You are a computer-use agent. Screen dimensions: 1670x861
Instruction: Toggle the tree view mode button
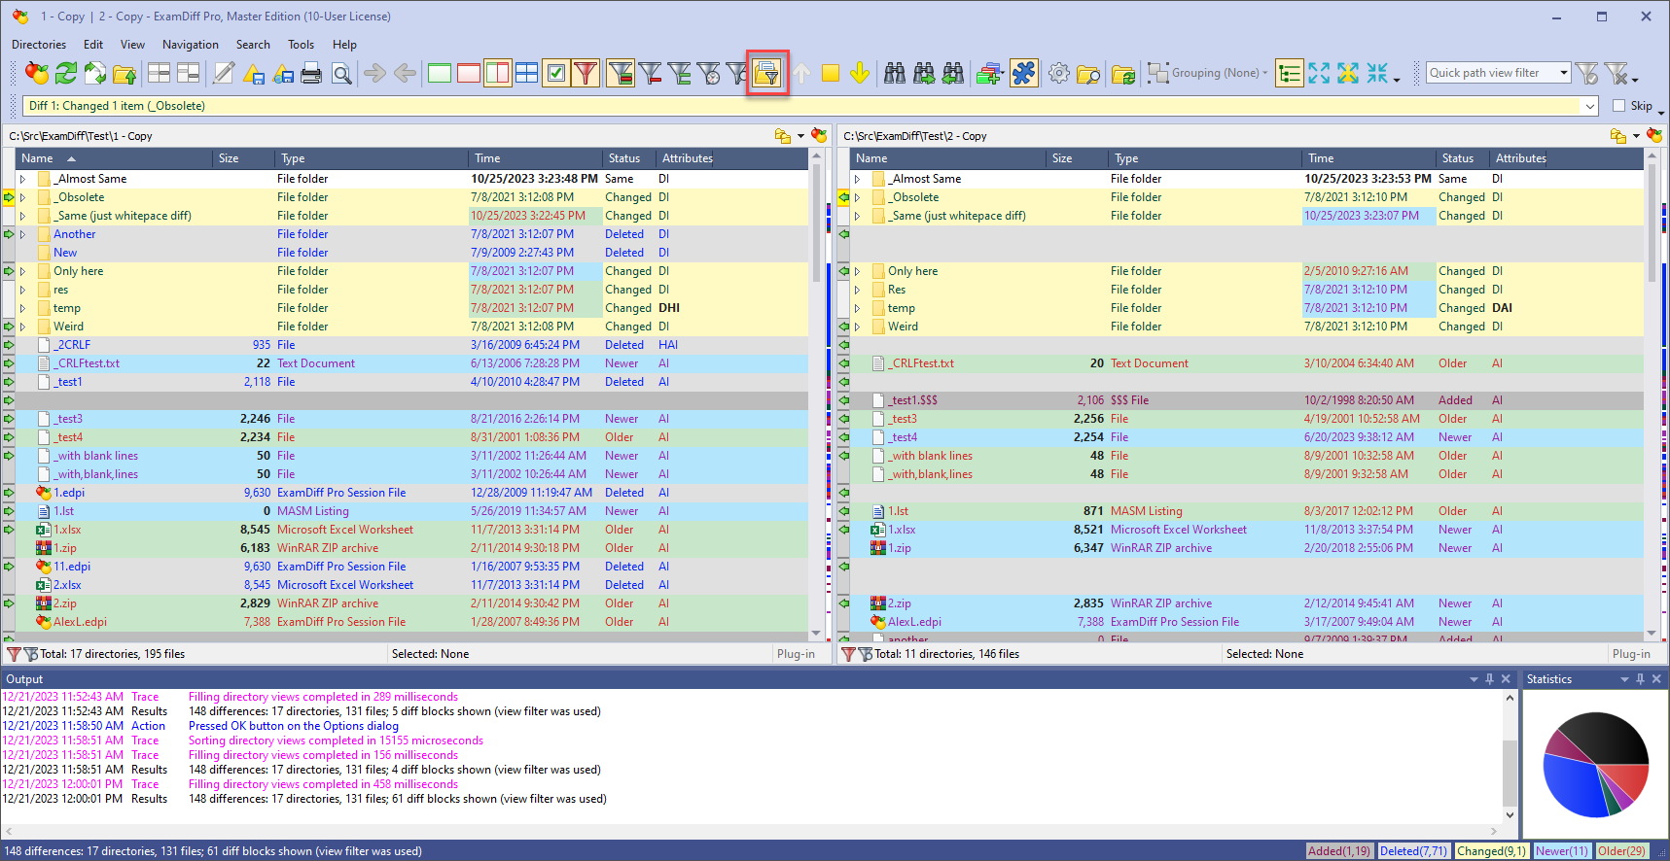(1290, 73)
